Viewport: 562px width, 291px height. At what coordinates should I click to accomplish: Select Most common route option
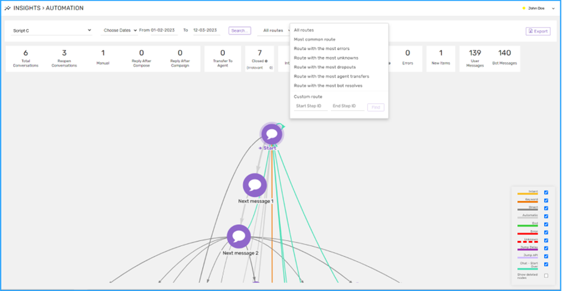[314, 39]
